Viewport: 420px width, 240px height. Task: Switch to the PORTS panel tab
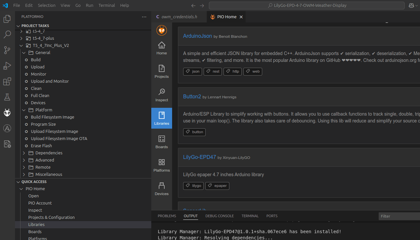(x=272, y=216)
